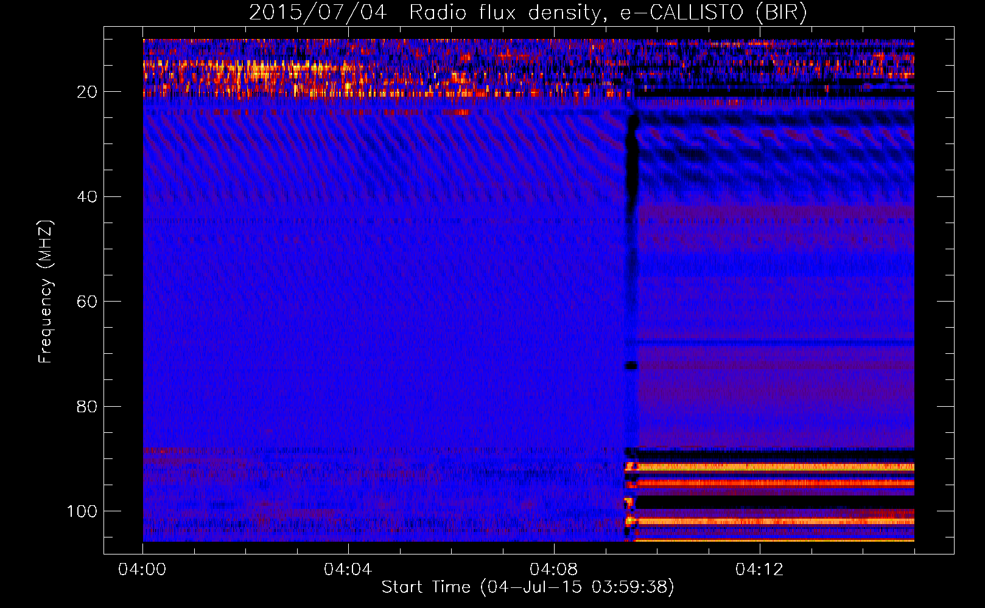Image resolution: width=985 pixels, height=608 pixels.
Task: Click the '20' frequency tick label
Action: tap(87, 92)
